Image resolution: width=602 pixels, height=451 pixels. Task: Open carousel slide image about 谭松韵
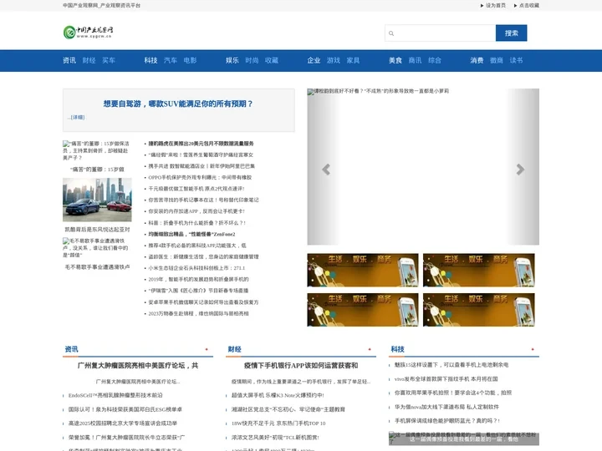pos(423,167)
